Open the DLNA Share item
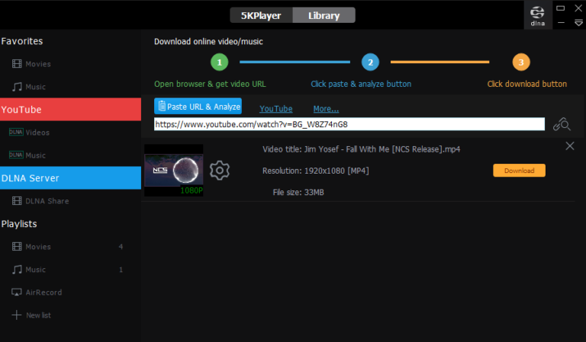Screen dimensions: 586x342 [x=47, y=201]
